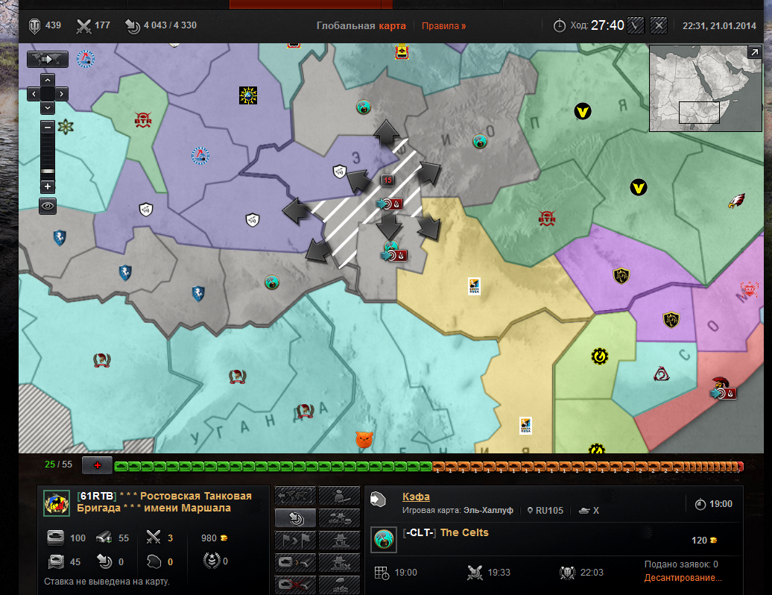The image size is (772, 595).
Task: Click chips icon beside 4 043 / 4 330
Action: 133,25
